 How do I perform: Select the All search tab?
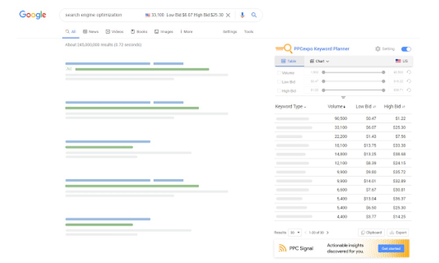(x=71, y=32)
